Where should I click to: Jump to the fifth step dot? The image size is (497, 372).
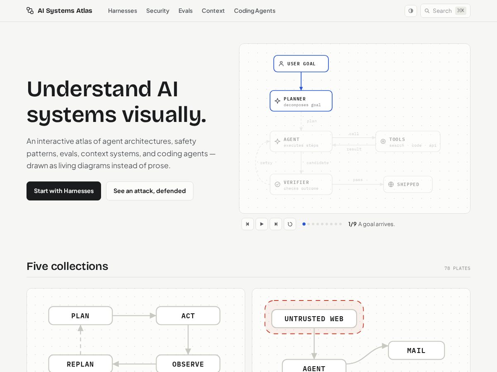coord(322,224)
